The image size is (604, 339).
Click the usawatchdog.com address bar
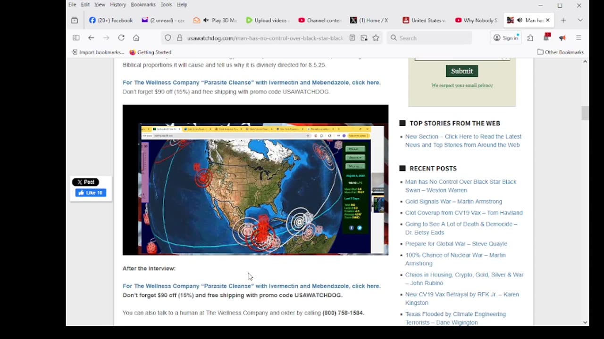tap(265, 38)
